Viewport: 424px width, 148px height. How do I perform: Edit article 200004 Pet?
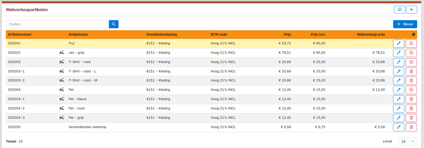pyautogui.click(x=398, y=90)
